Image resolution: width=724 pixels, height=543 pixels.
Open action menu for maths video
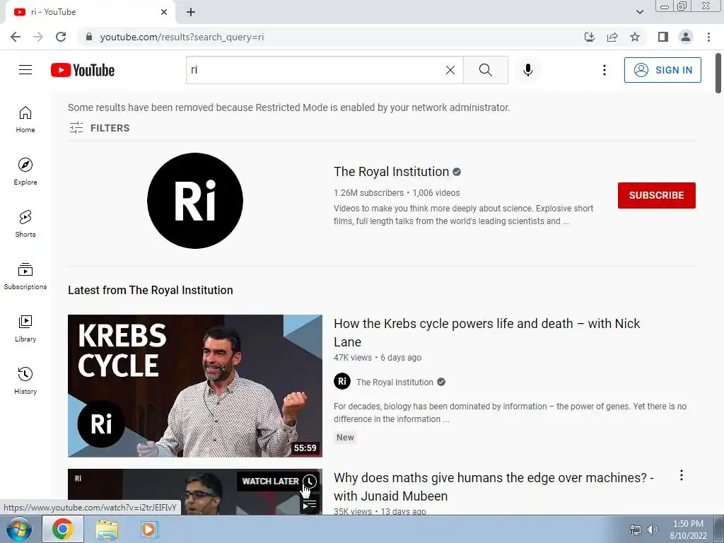682,476
